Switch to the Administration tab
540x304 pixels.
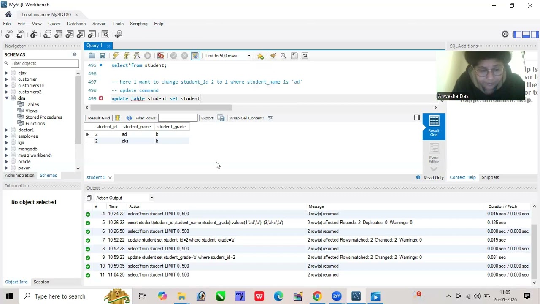(x=20, y=176)
